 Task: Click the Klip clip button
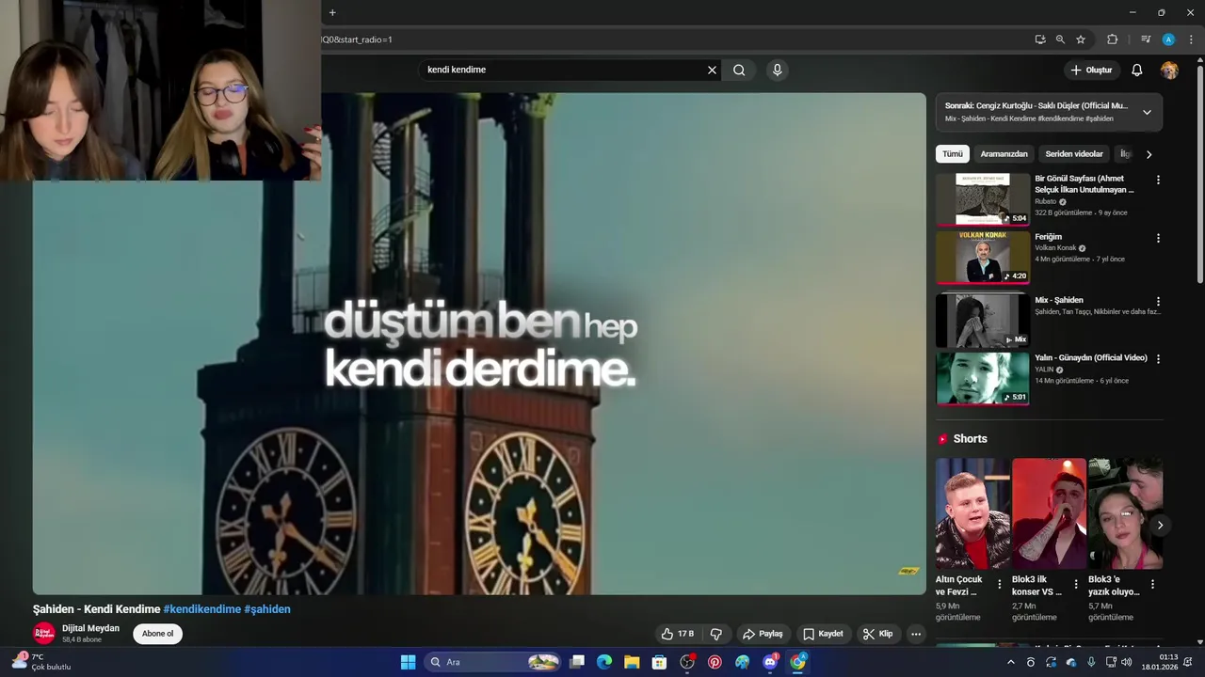pos(877,634)
